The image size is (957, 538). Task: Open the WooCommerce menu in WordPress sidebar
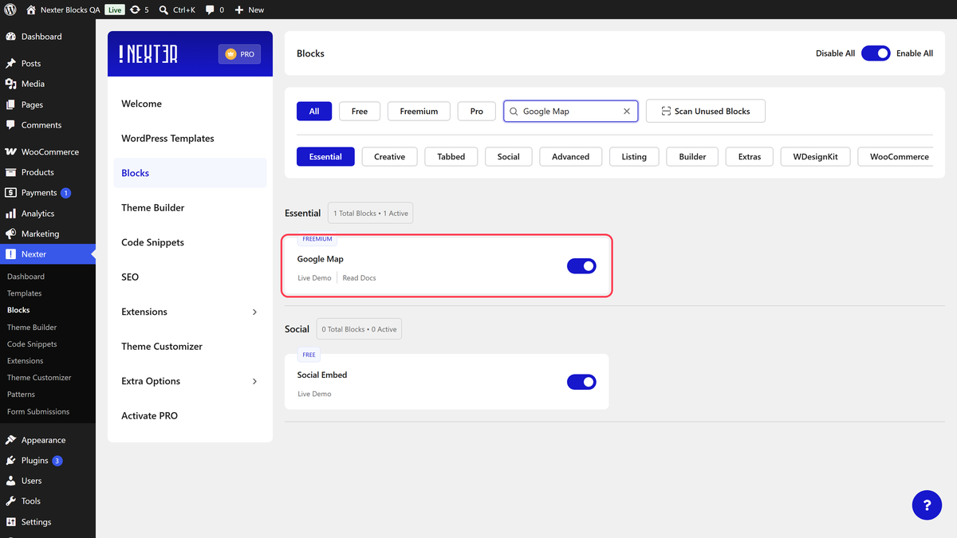click(48, 151)
